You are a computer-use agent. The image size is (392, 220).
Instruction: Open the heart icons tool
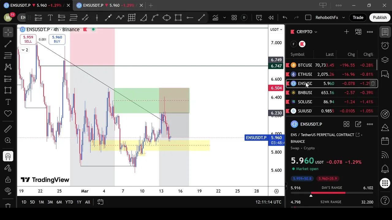coord(8,113)
